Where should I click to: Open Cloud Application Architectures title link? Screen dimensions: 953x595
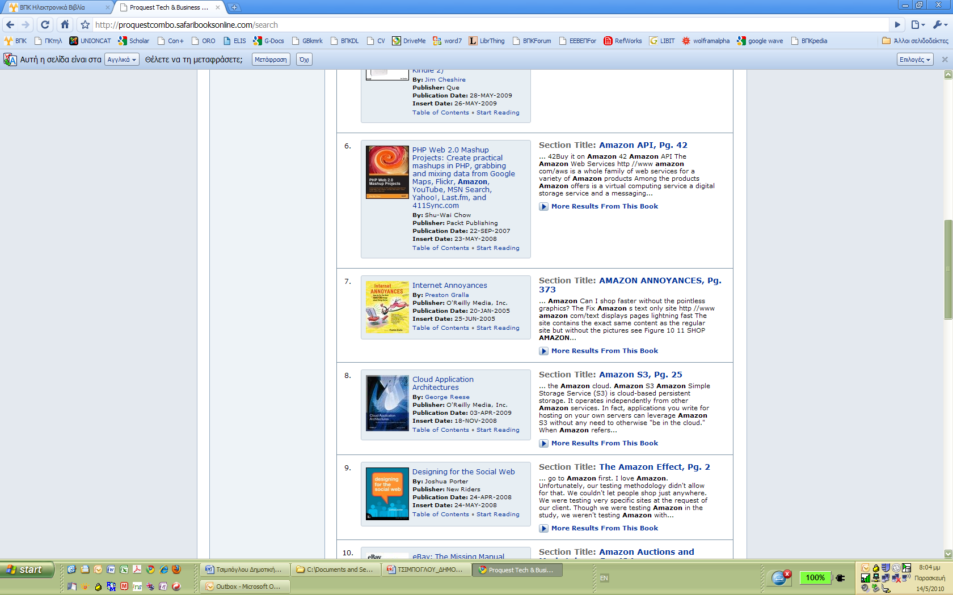pos(443,384)
